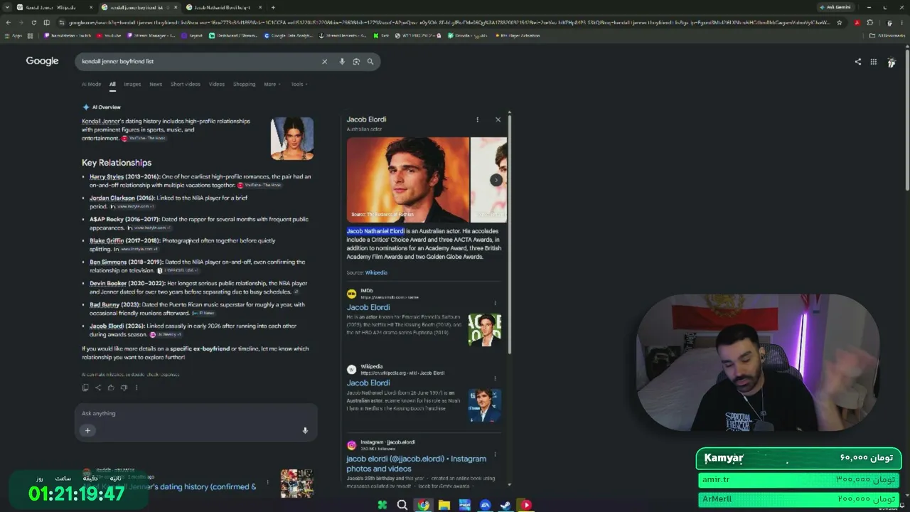Open Short videos results
Viewport: 910px width, 512px height.
[186, 85]
